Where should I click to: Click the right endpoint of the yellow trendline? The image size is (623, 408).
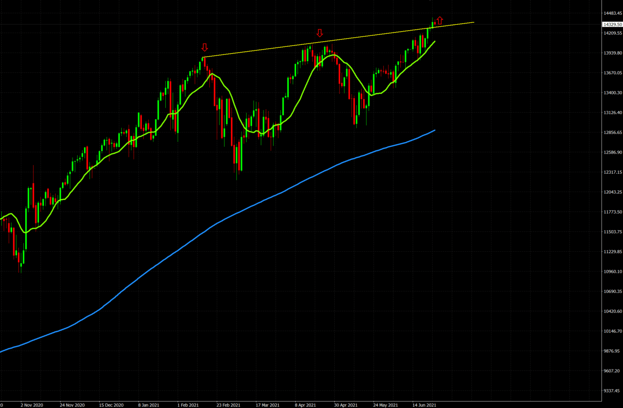pos(473,22)
